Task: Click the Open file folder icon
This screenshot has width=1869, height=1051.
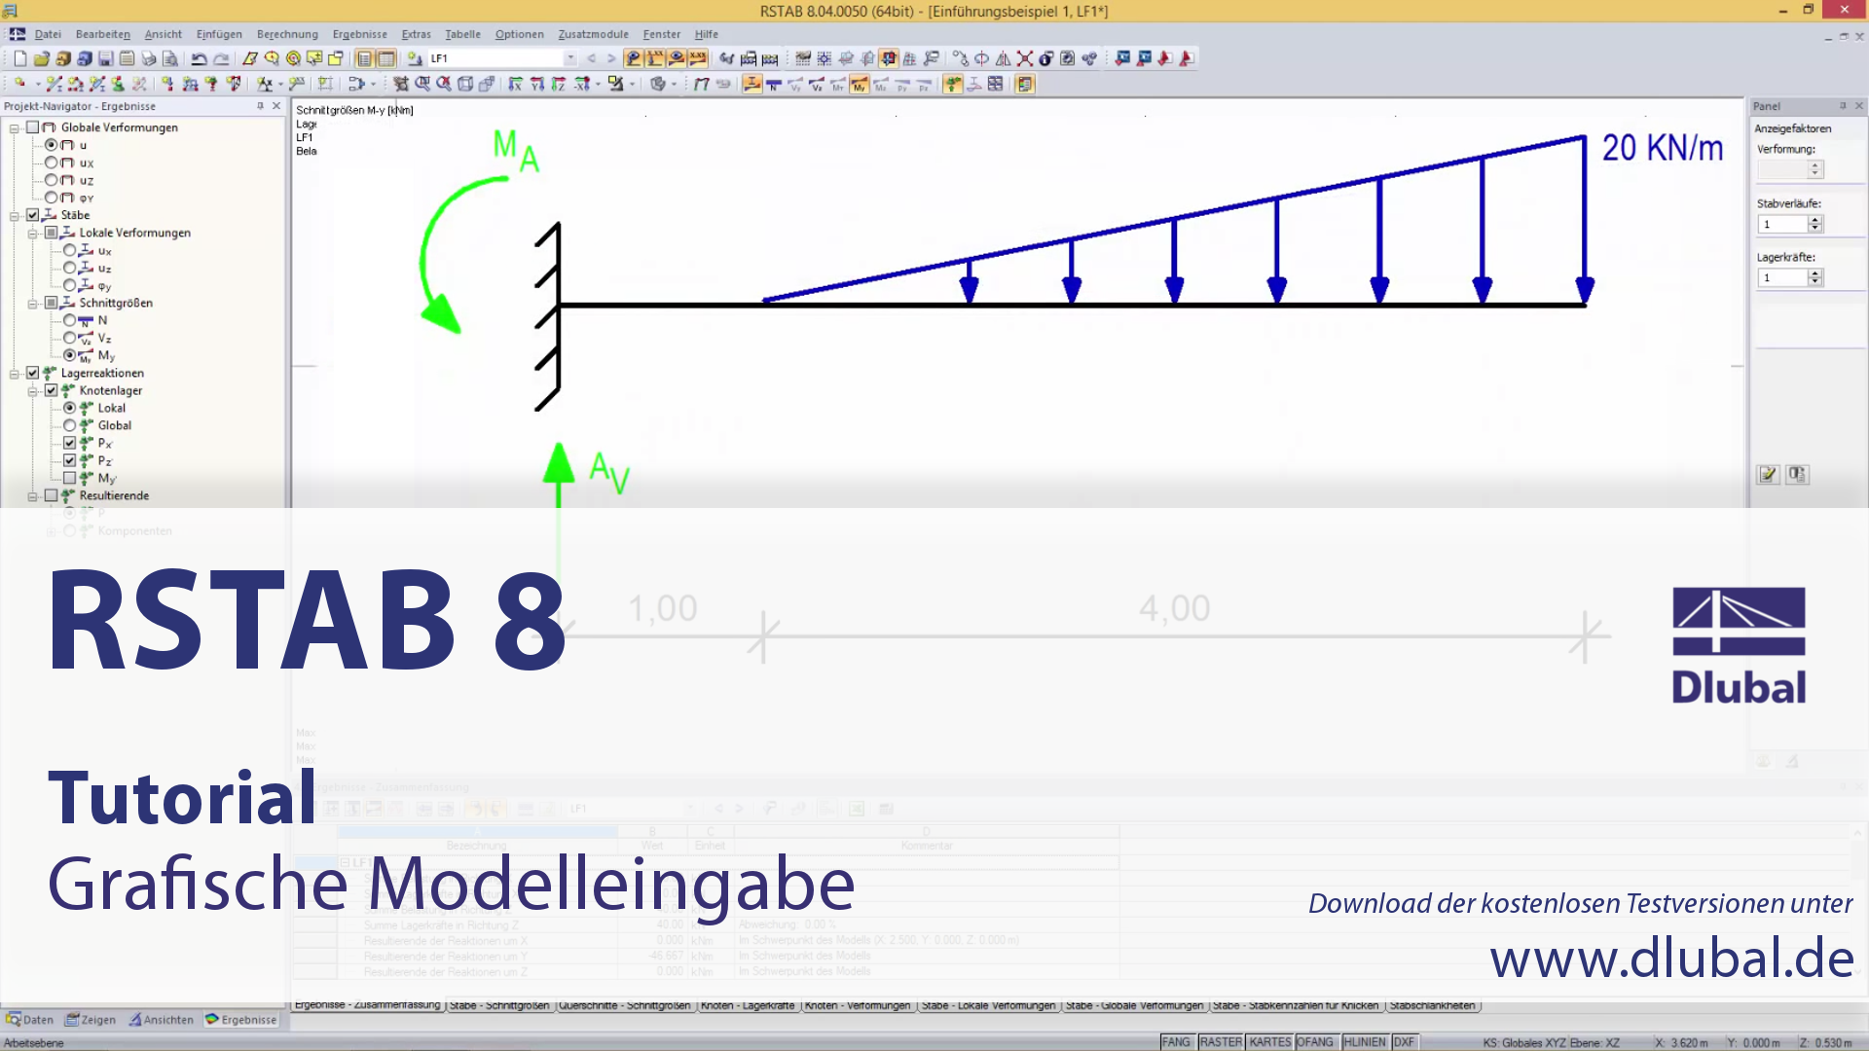Action: [41, 58]
